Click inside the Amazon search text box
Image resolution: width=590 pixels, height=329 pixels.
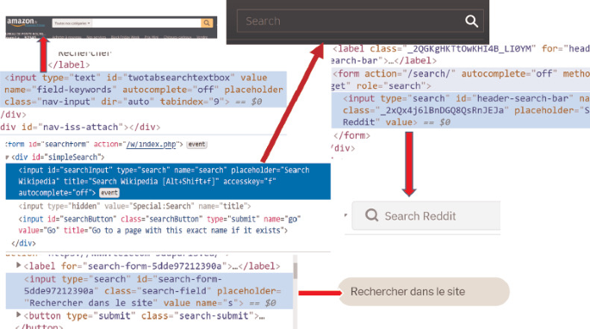point(146,23)
